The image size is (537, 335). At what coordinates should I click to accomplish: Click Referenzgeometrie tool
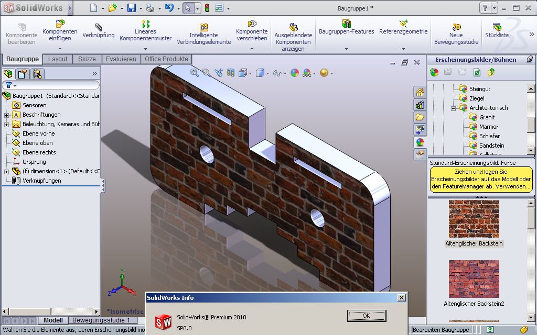pyautogui.click(x=403, y=27)
